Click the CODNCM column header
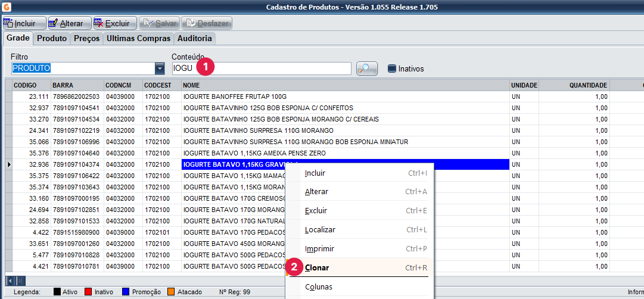This screenshot has height=299, width=644. [x=123, y=85]
